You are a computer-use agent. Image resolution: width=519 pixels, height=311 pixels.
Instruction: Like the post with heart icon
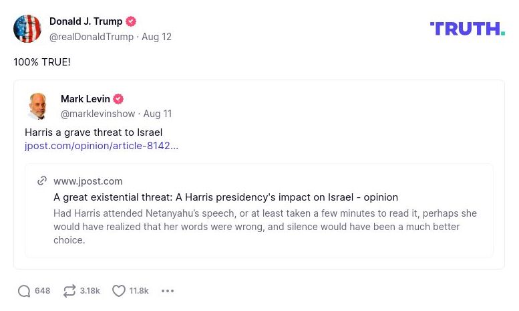pyautogui.click(x=119, y=291)
